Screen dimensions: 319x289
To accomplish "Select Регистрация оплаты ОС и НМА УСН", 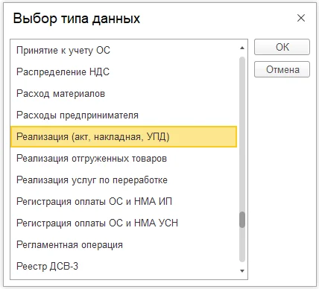I will pos(124,223).
